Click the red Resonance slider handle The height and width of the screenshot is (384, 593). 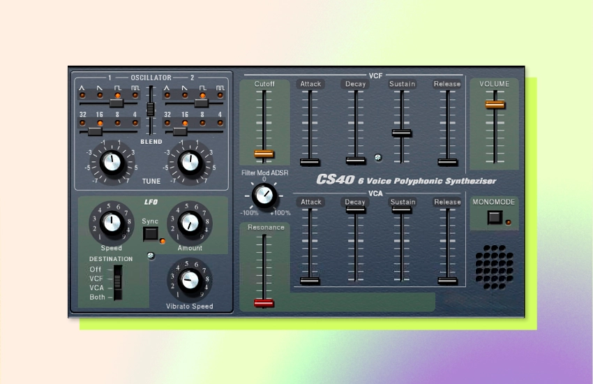(x=264, y=302)
